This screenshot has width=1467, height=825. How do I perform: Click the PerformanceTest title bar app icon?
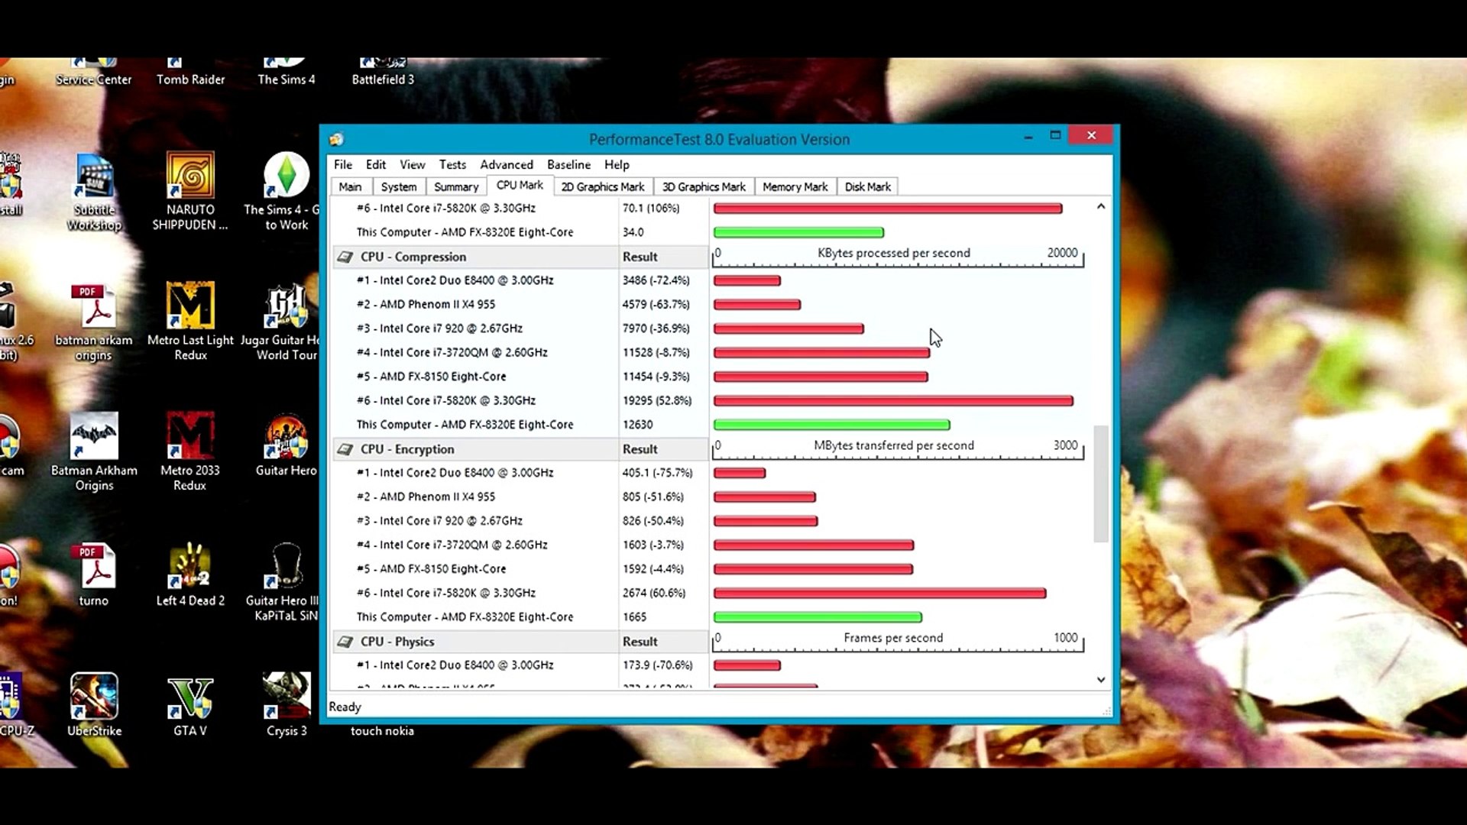click(336, 139)
